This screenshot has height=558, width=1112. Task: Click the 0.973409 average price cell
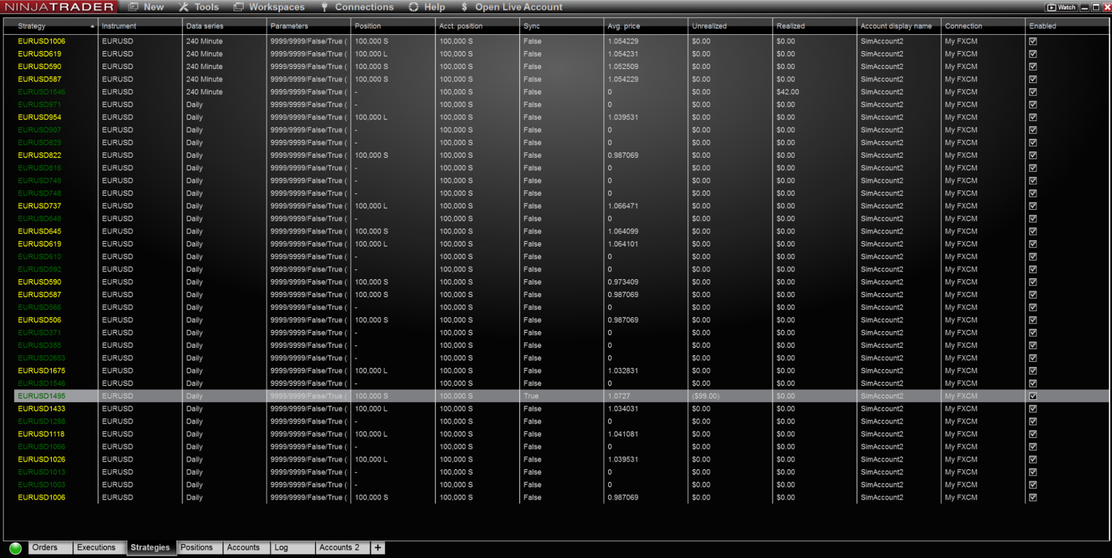coord(623,282)
